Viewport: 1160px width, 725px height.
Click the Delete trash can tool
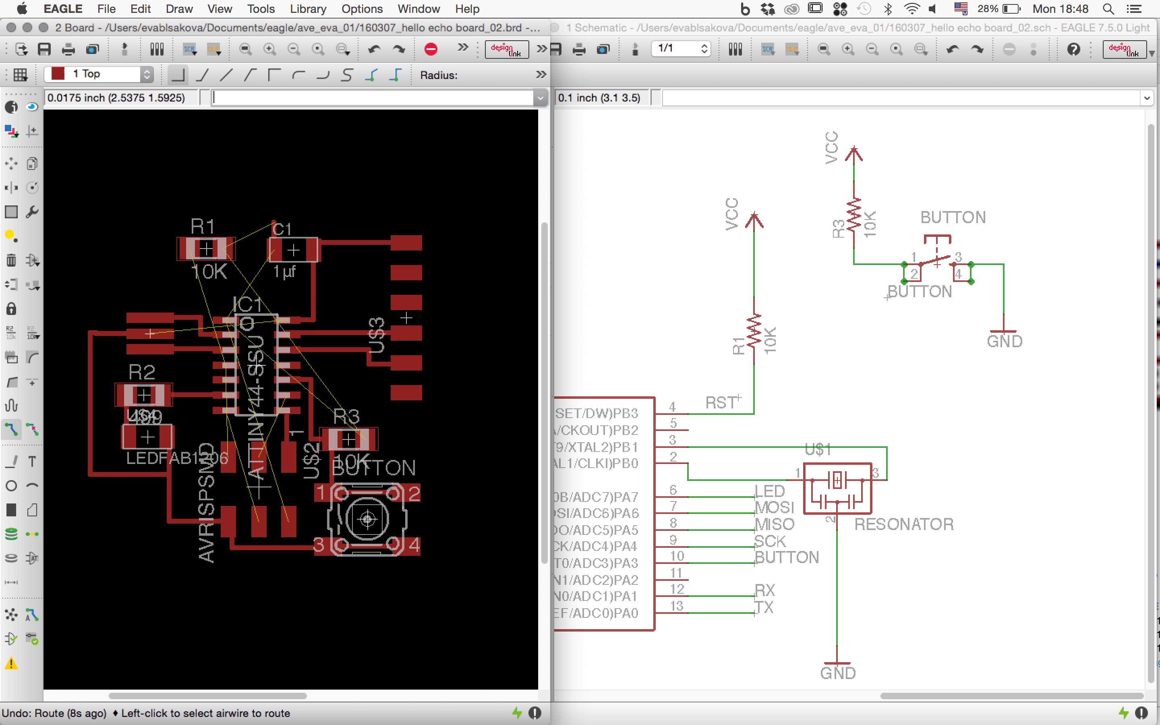tap(11, 260)
